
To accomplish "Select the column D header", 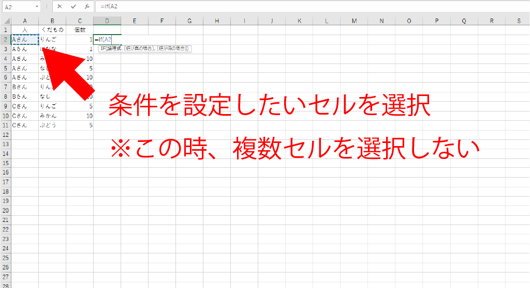I will pyautogui.click(x=107, y=21).
